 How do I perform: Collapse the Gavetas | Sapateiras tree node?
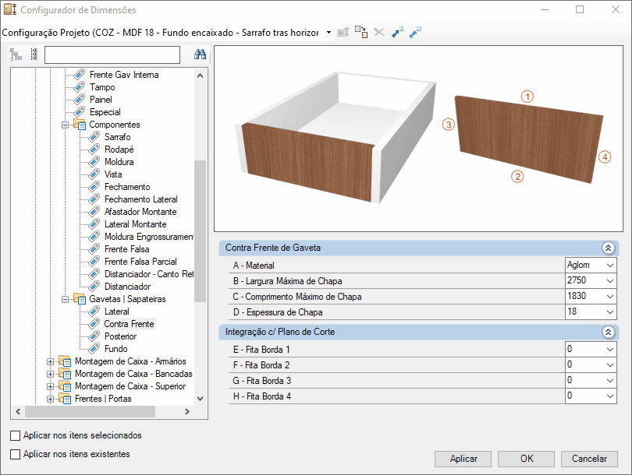coord(65,299)
